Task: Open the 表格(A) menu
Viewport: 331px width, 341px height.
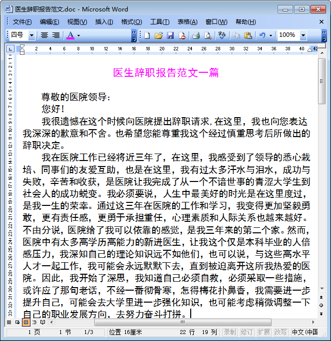Action: click(187, 22)
